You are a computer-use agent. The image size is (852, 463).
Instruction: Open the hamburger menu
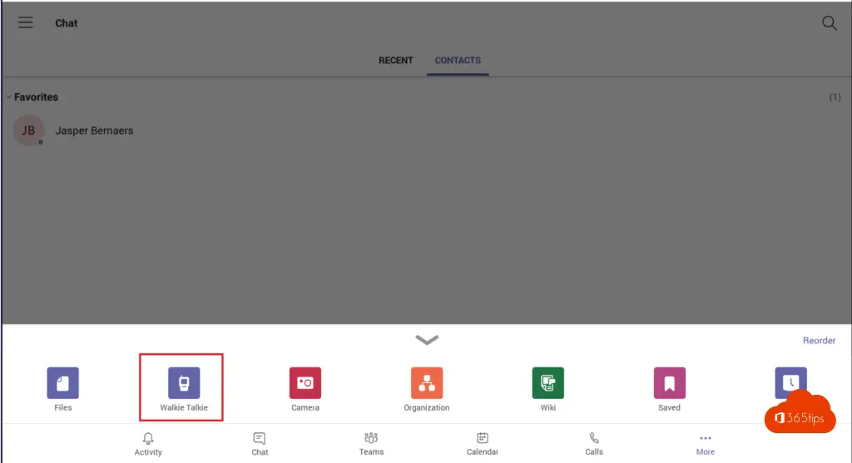(x=26, y=23)
